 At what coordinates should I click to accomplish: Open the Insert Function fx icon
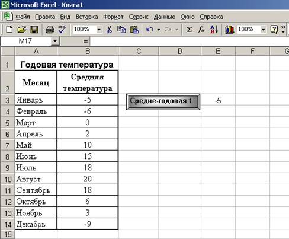(201, 30)
